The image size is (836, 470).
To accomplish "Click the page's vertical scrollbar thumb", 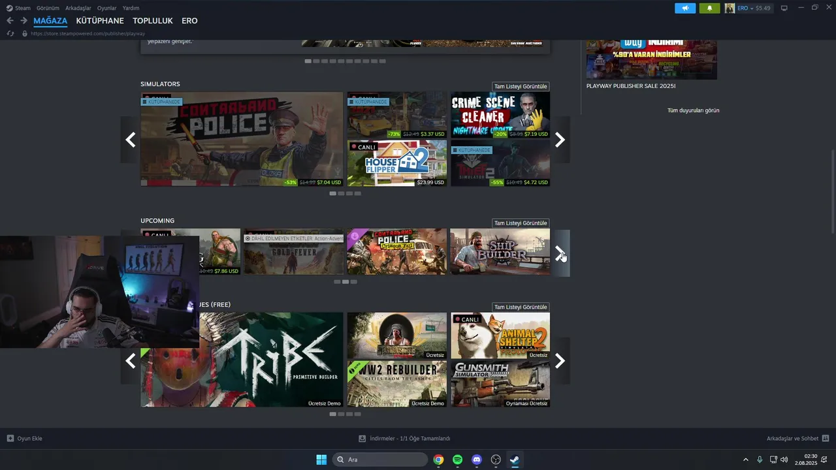I will tap(833, 191).
